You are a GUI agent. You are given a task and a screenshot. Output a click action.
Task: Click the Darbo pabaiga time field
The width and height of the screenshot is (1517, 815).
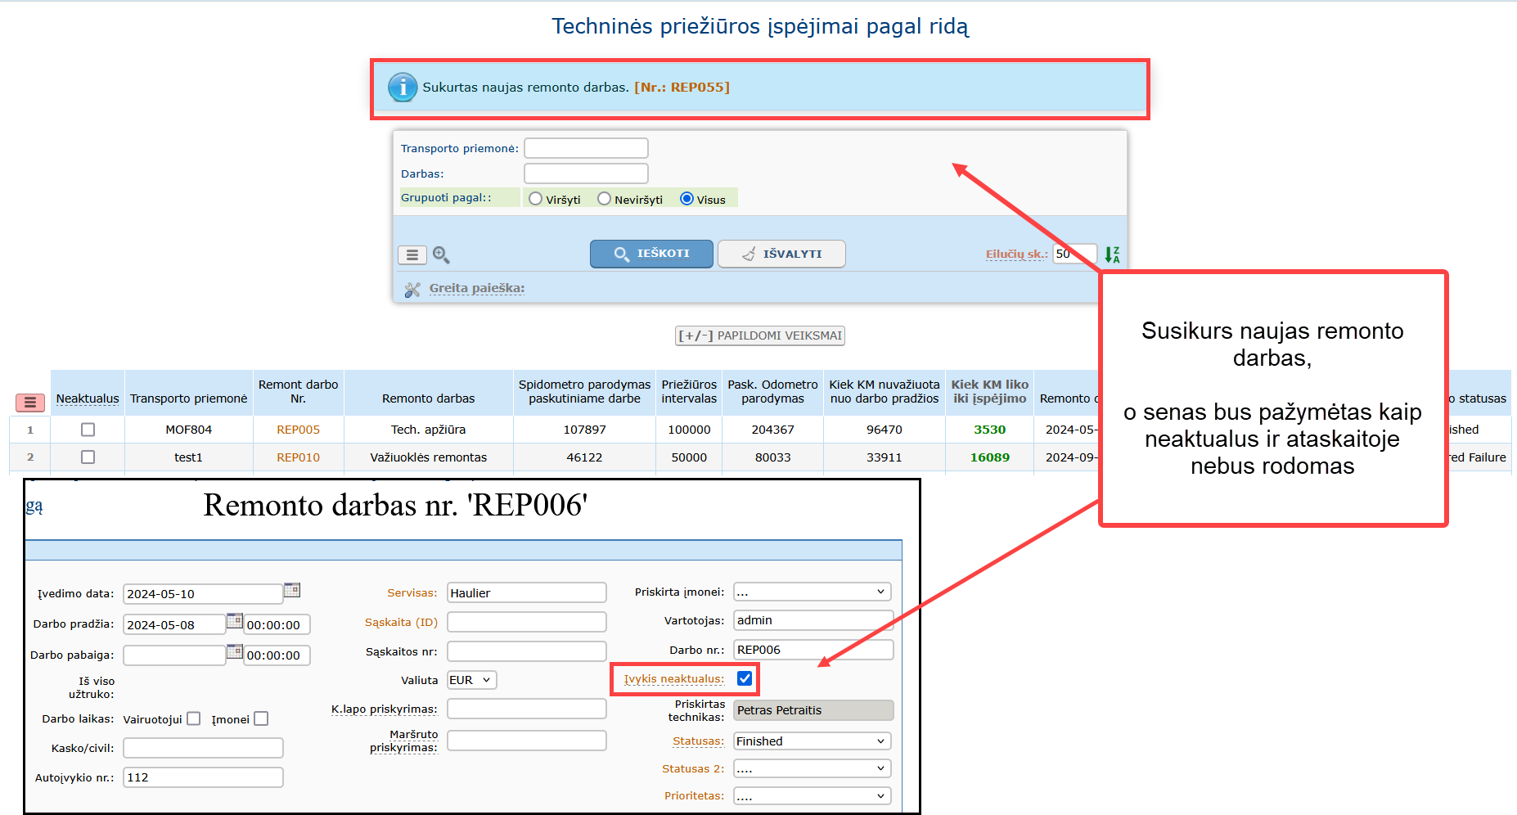pyautogui.click(x=277, y=655)
